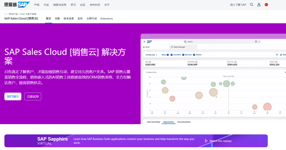Click the SAP Sales Cloud [销售云] page title link
This screenshot has height=150, width=286.
(21, 18)
